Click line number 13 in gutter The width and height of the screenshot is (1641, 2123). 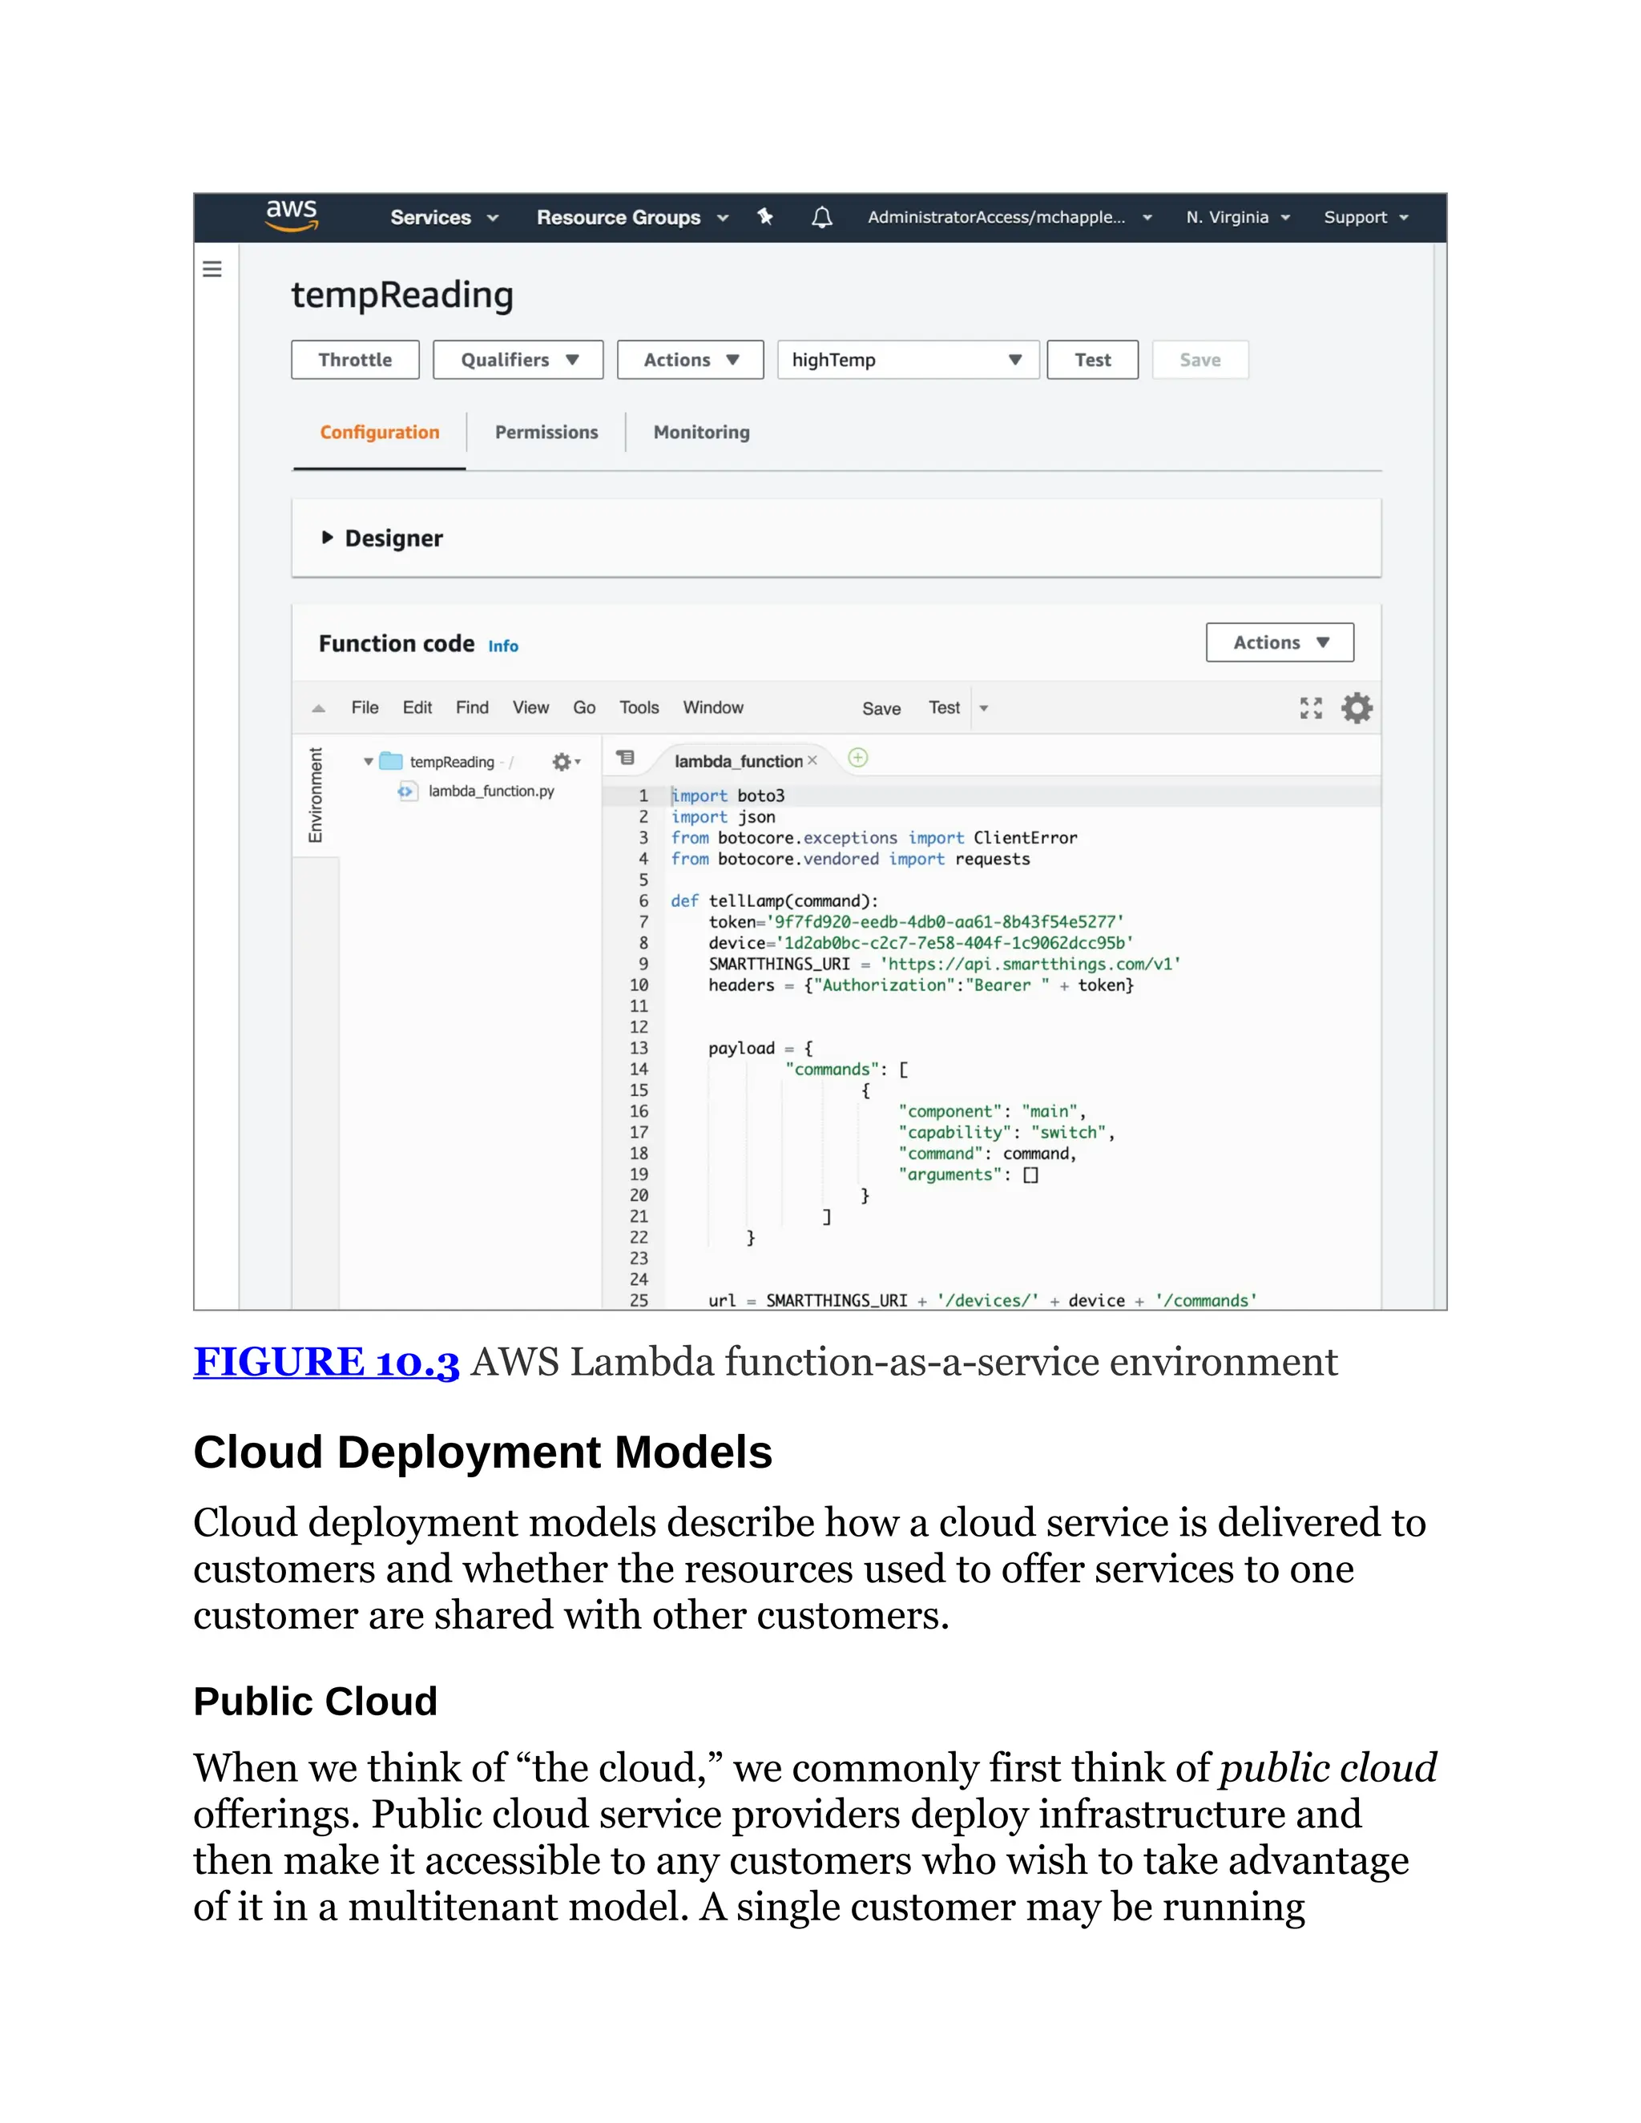click(639, 1048)
